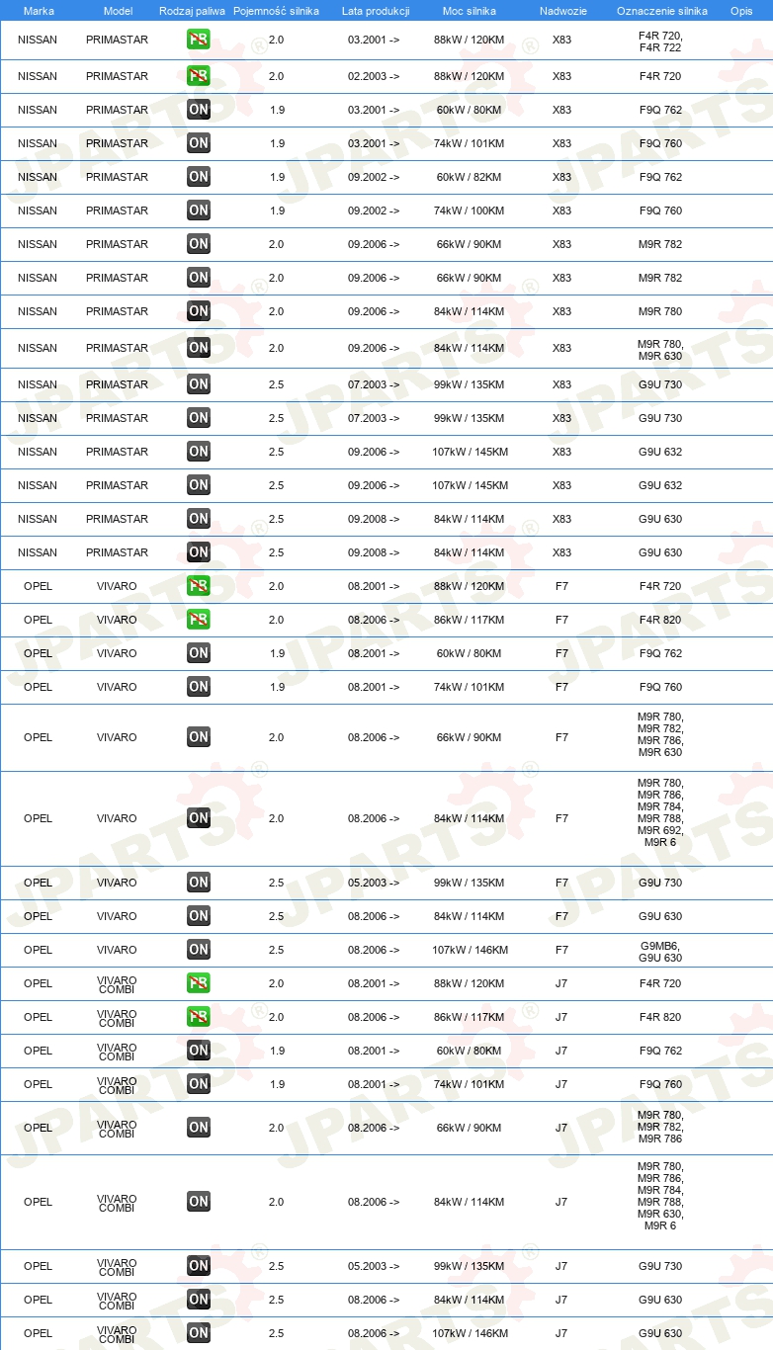
Task: Click diesel ON icon for Nissan 74kW/100KM row
Action: 199,211
